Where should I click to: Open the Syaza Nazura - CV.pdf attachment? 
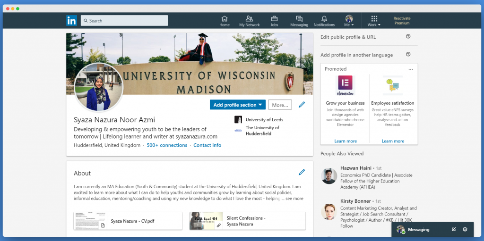coord(128,221)
